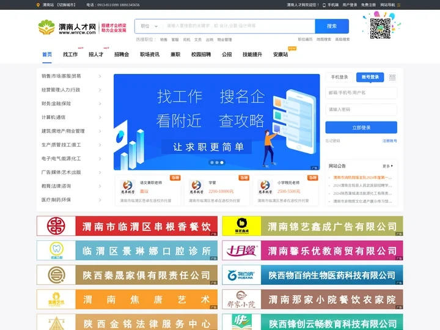Click the 物百纳 WUBAINA logo
This screenshot has width=440, height=330.
241,275
